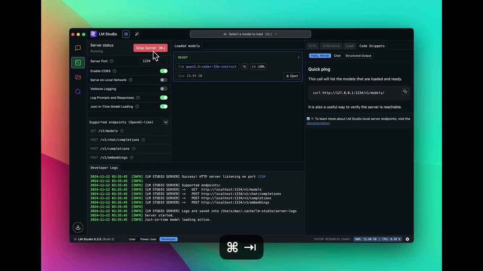Click the READY status badge
This screenshot has height=271, width=483.
point(183,58)
